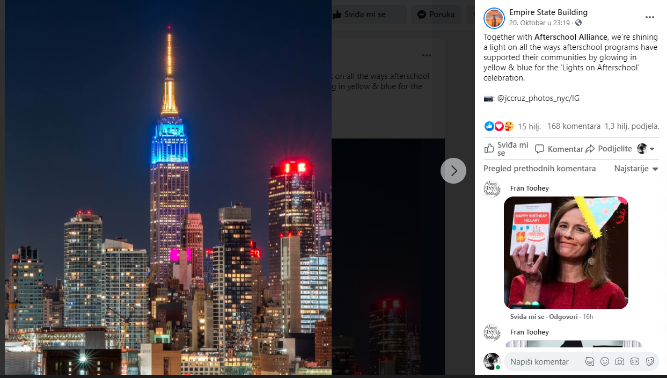Viewport: 667px width, 378px height.
Task: Load Pregled prethodnih komentara
Action: [539, 169]
